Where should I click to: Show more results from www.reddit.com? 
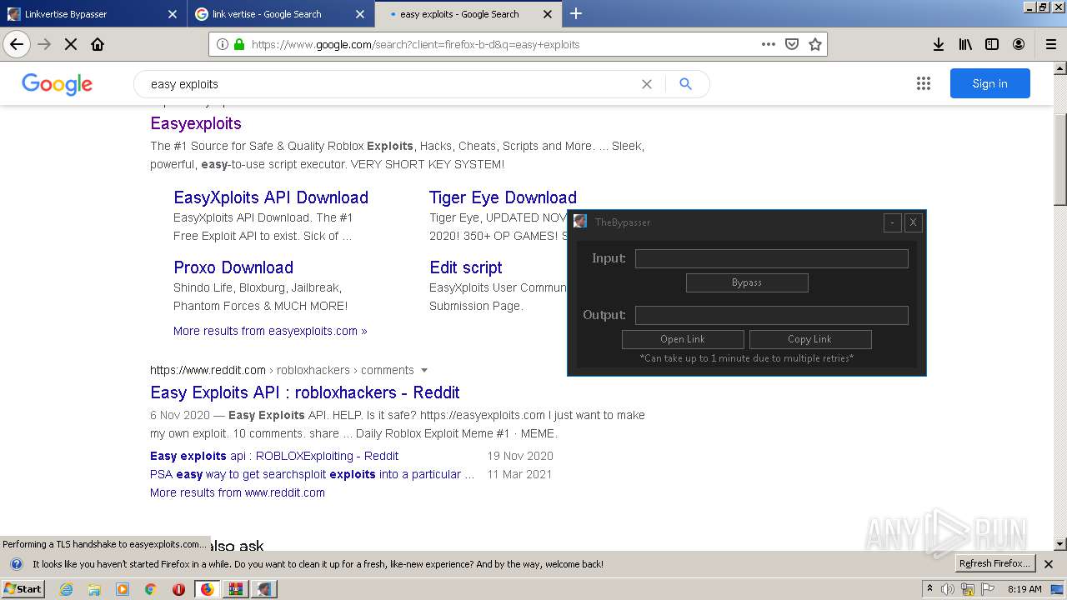(238, 492)
